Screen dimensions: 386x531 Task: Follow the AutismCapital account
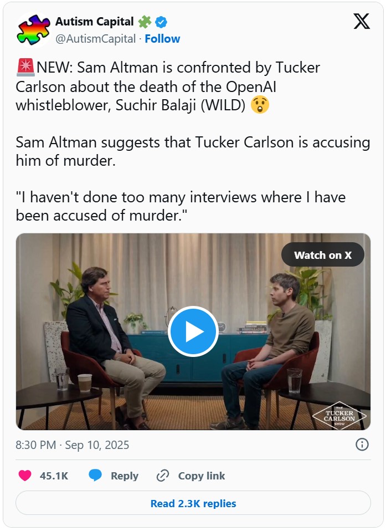click(x=162, y=39)
